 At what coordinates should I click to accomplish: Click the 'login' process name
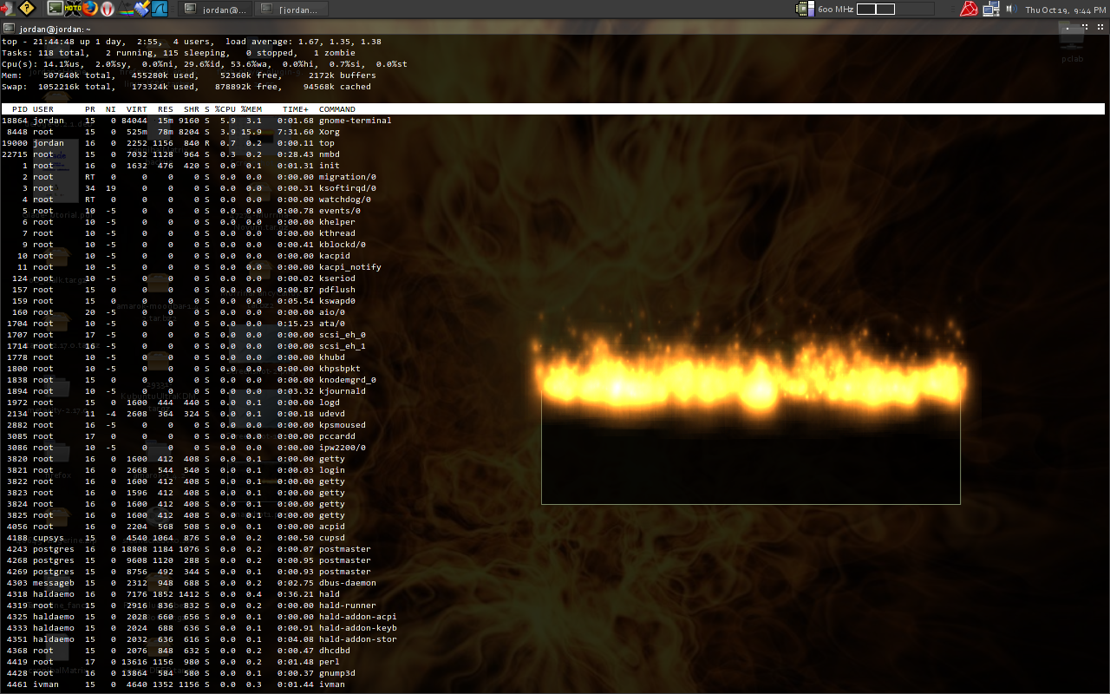click(332, 470)
